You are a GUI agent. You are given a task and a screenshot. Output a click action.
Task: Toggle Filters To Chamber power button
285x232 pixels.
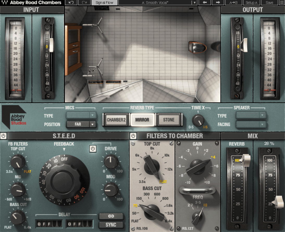pos(133,136)
